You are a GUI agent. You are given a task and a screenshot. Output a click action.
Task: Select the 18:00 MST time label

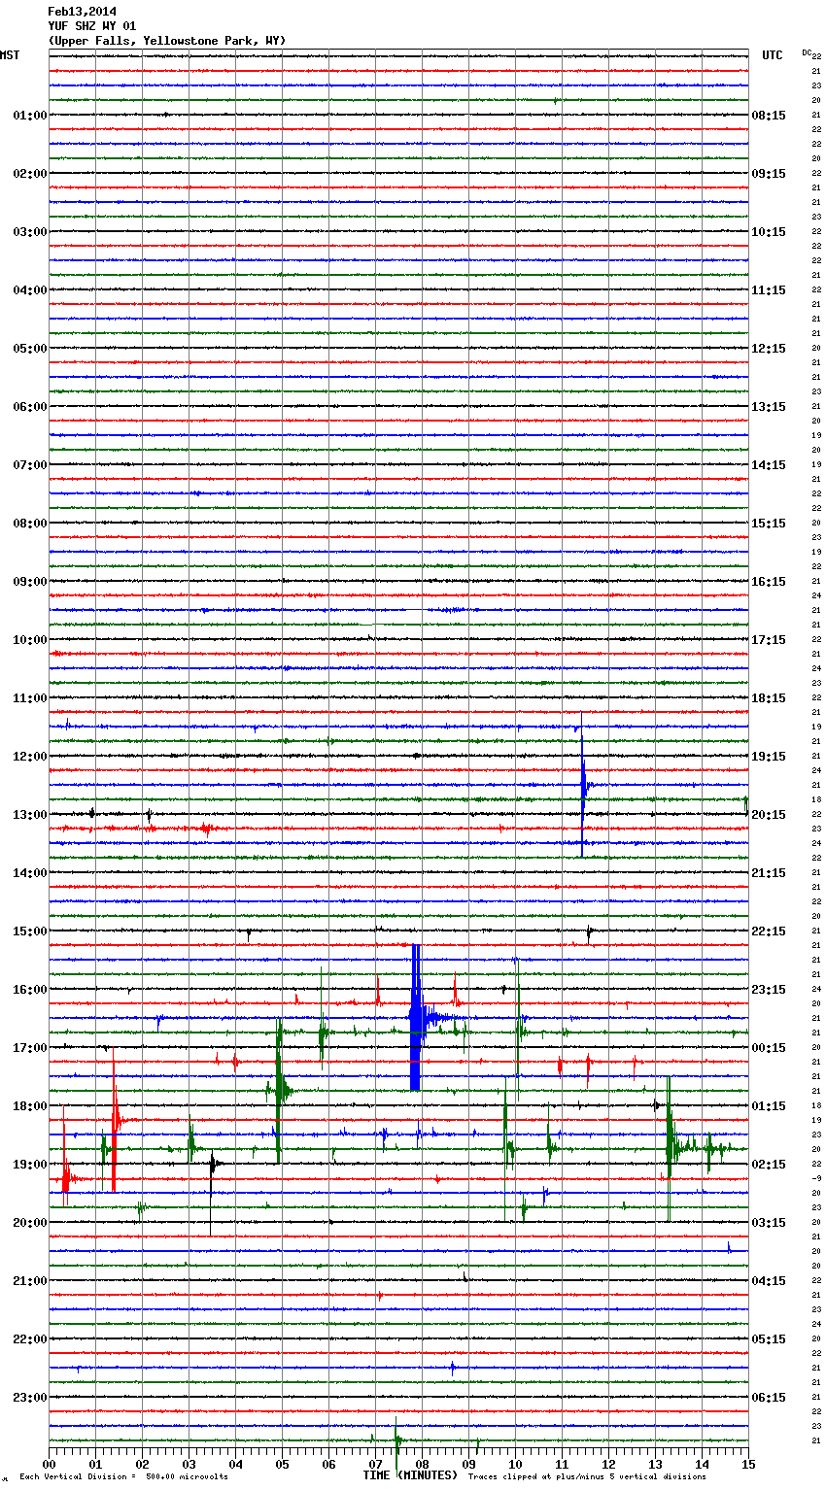coord(29,1106)
